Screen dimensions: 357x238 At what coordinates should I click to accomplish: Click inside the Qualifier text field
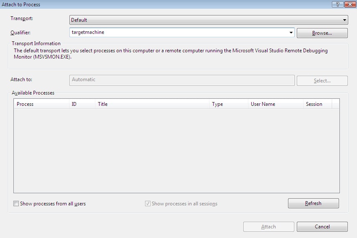coord(179,32)
